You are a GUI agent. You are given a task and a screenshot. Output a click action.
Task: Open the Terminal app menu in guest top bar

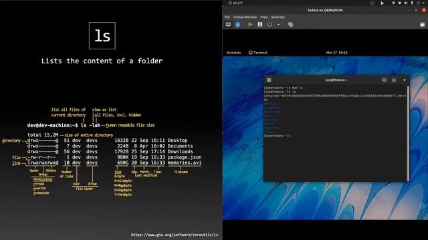coord(258,53)
